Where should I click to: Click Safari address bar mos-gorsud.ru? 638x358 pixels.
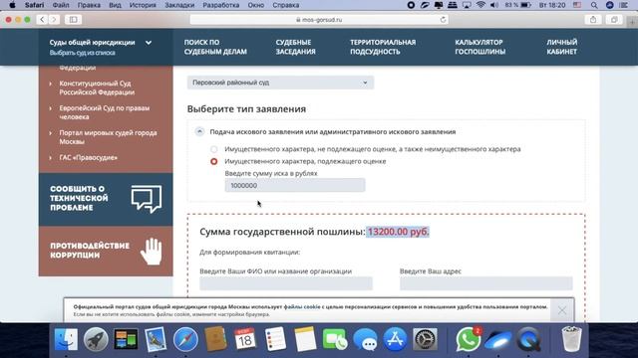(x=319, y=20)
